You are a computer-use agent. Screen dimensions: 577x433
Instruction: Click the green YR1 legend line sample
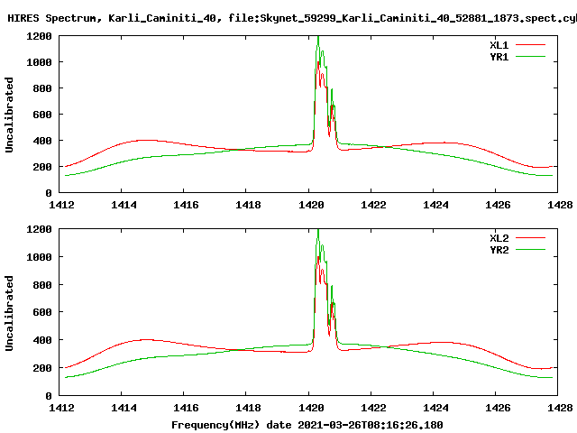pyautogui.click(x=530, y=57)
